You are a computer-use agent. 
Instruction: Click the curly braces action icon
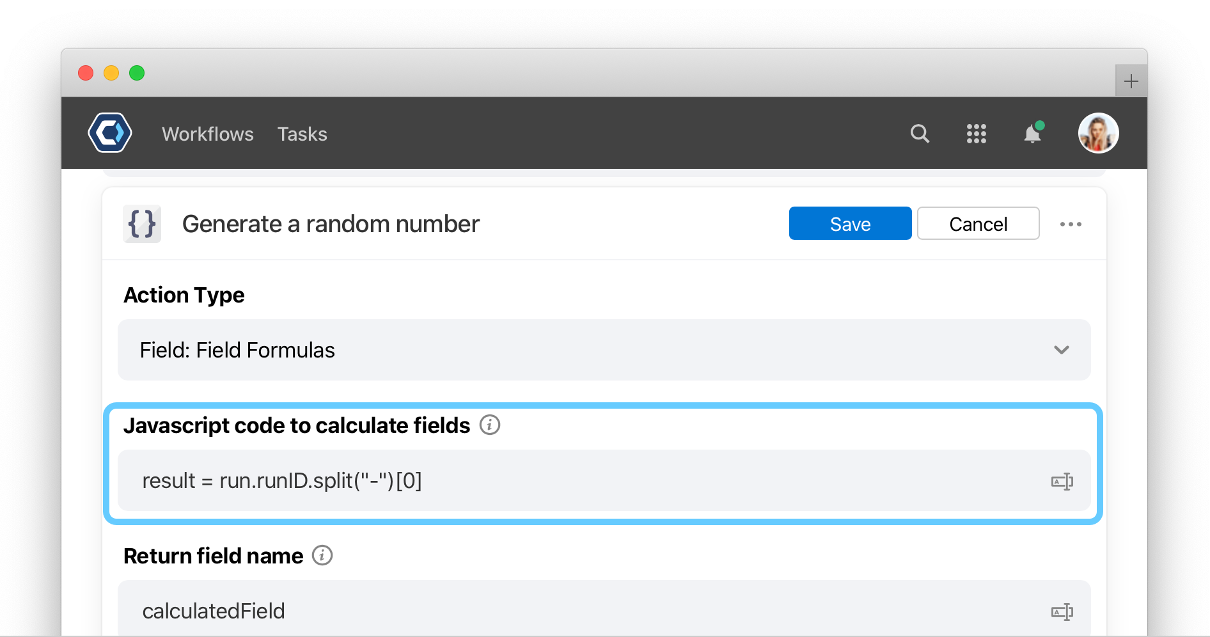pyautogui.click(x=142, y=224)
